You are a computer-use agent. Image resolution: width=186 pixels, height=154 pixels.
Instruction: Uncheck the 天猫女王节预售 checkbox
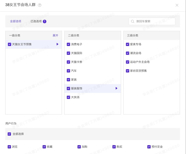(x=10, y=44)
